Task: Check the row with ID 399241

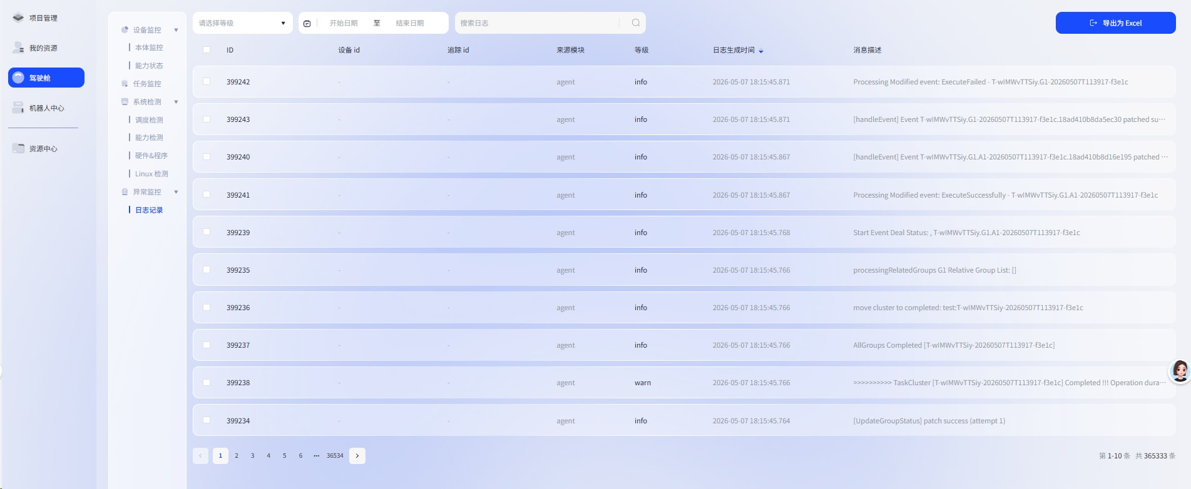Action: pos(207,194)
